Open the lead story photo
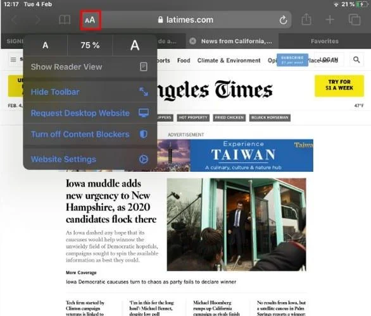This screenshot has height=316, width=371. [x=236, y=224]
